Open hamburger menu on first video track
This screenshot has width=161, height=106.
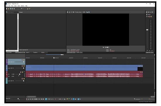tap(6, 60)
